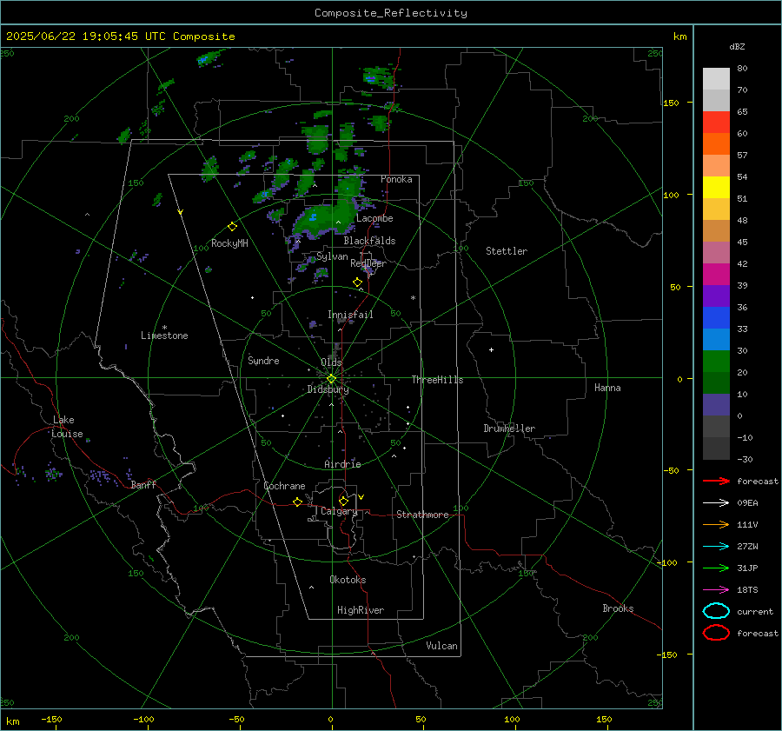Screen dimensions: 782x731
Task: Click the ThreeHills town label
Action: 437,380
